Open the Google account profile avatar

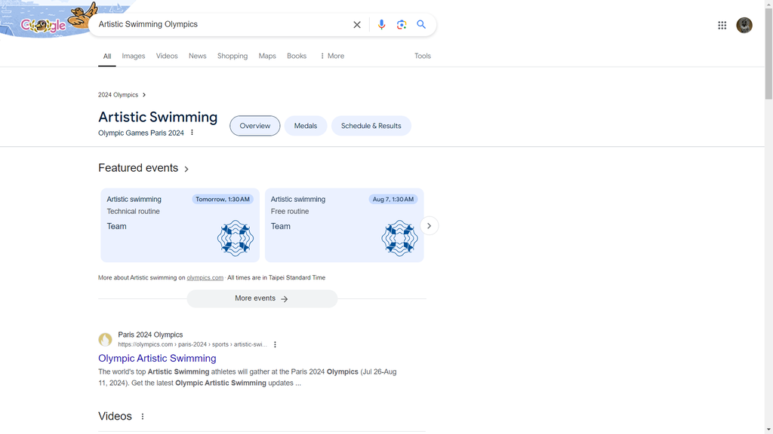(744, 25)
